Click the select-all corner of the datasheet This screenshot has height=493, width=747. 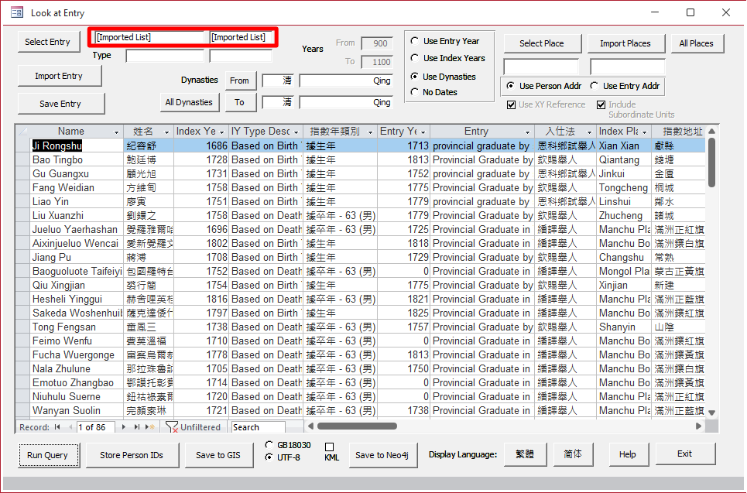tap(22, 132)
